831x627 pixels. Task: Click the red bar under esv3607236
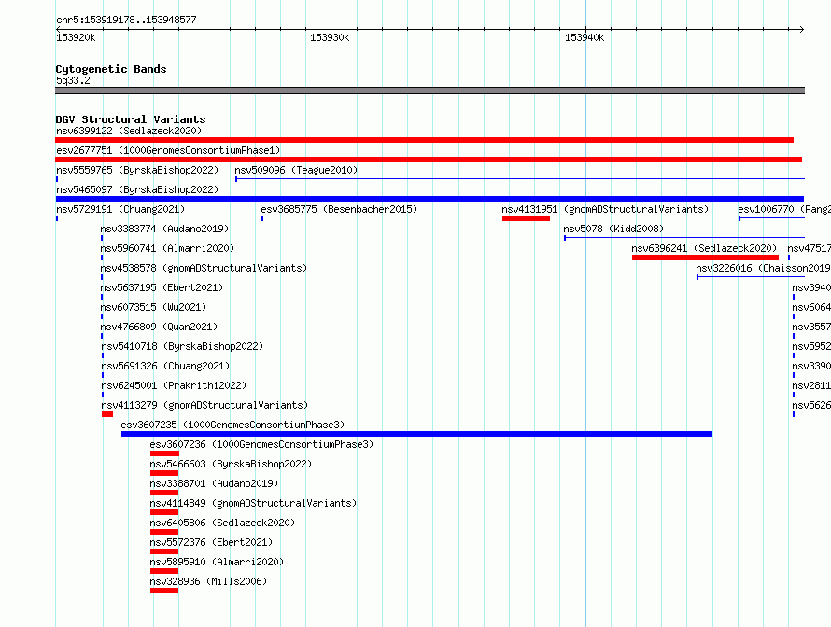point(165,453)
